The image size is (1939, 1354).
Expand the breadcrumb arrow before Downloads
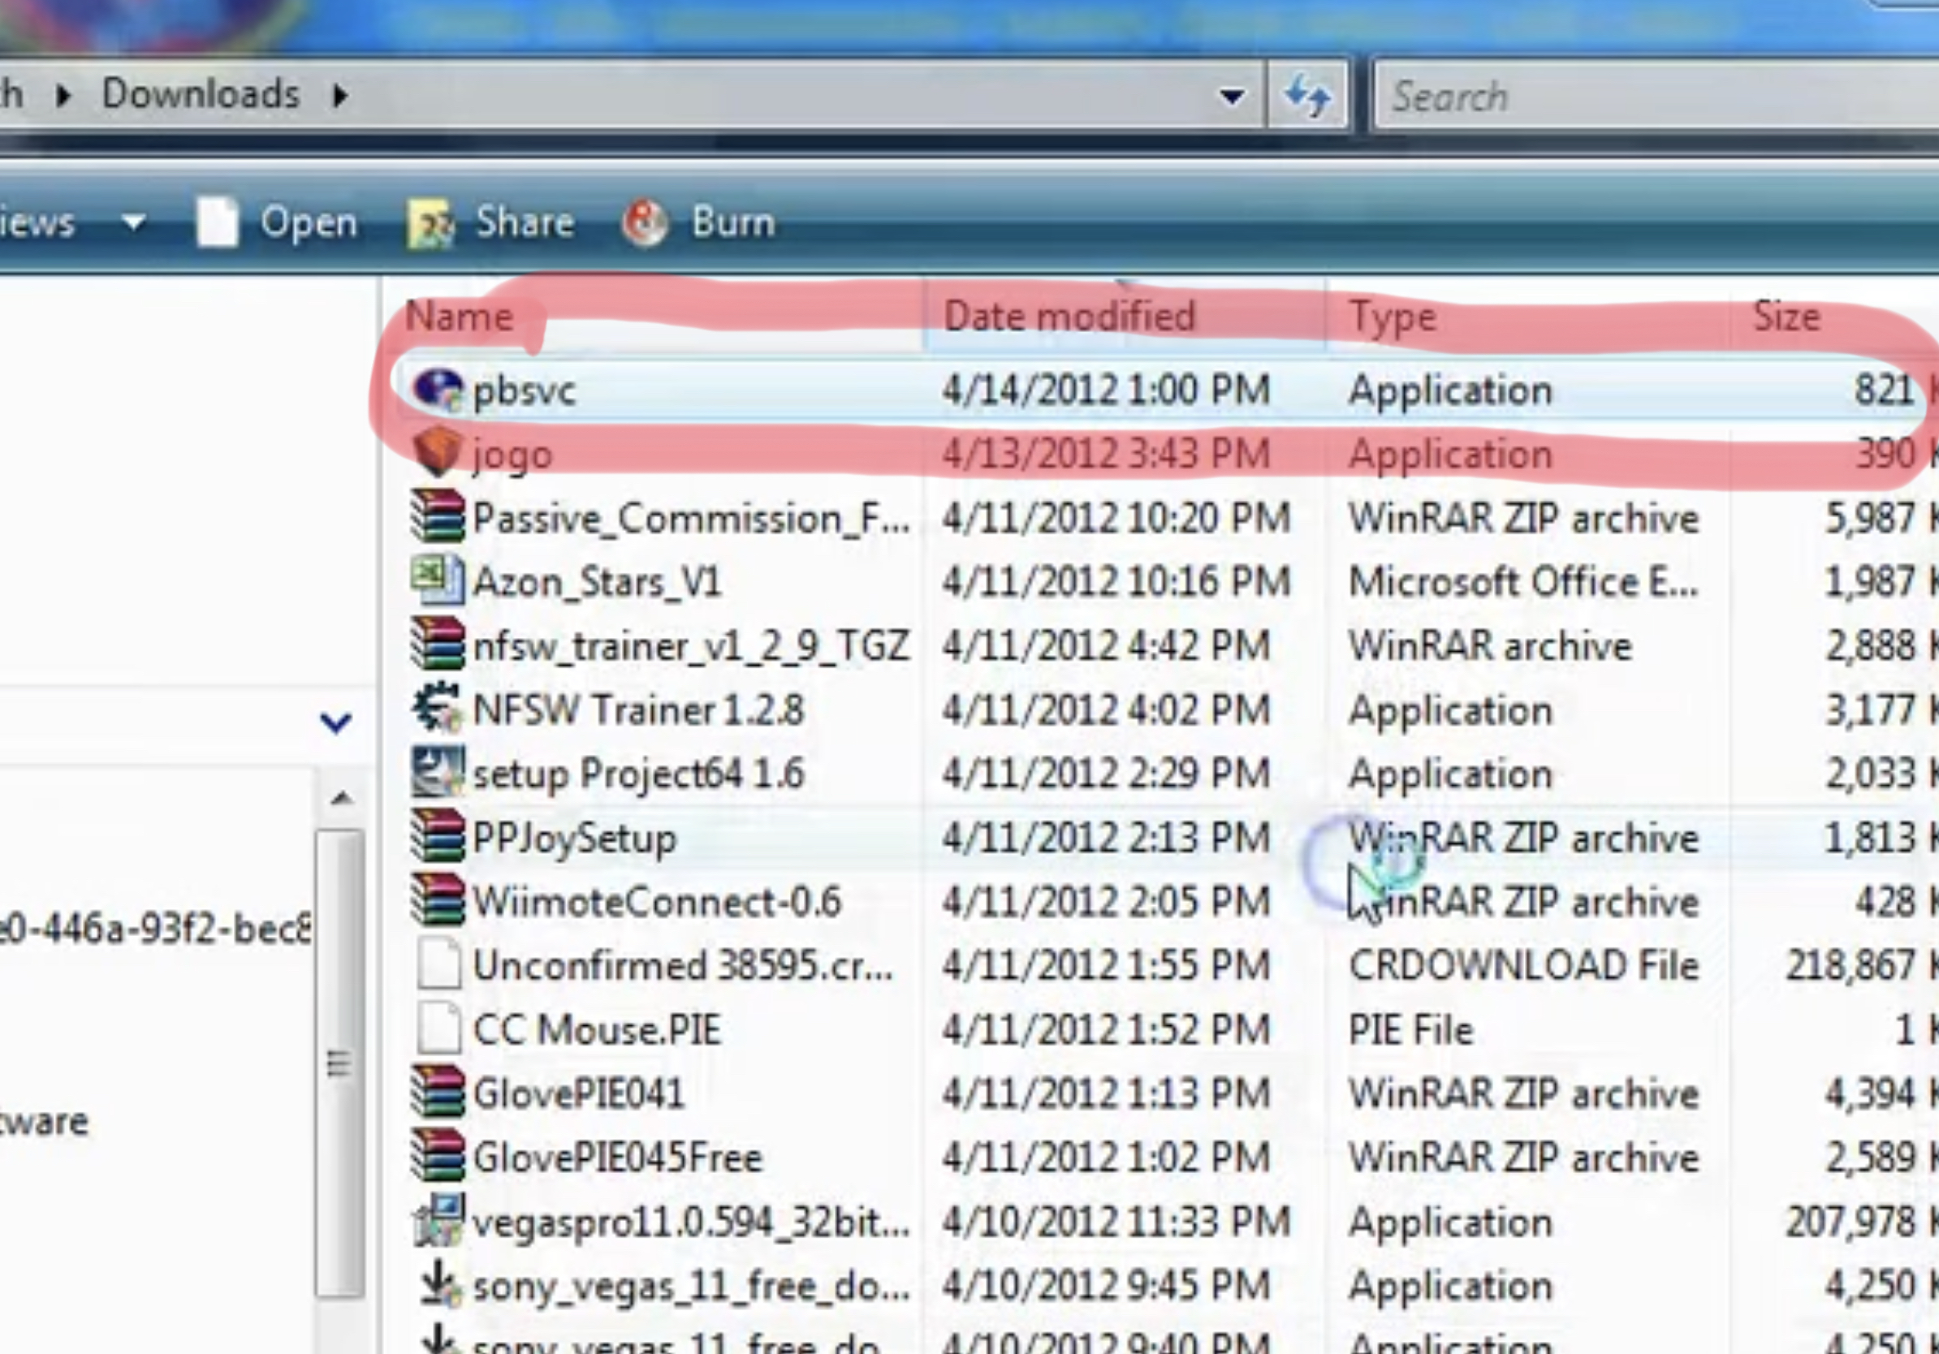tap(63, 94)
